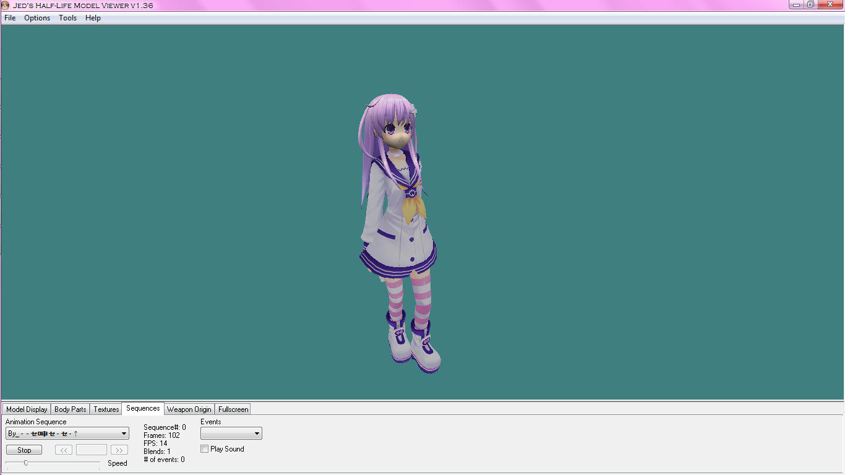Open the Fullscreen tab
The image size is (845, 475).
pyautogui.click(x=233, y=409)
